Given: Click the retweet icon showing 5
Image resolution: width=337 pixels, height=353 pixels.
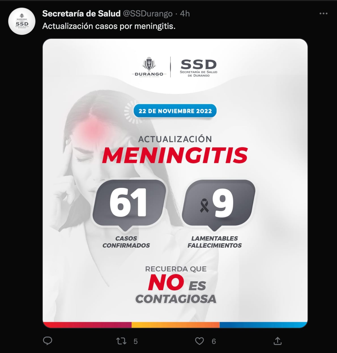Looking at the screenshot, I should click(x=122, y=341).
